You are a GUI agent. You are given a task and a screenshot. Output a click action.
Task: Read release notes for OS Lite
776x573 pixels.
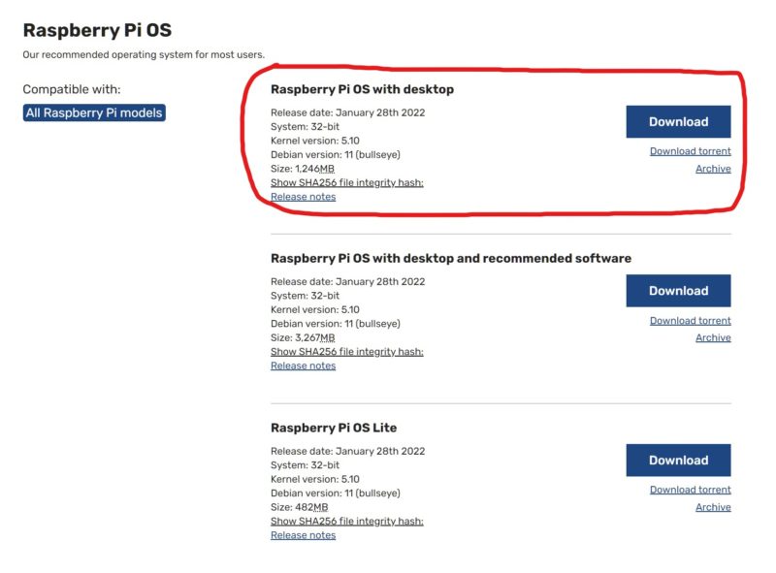coord(303,535)
